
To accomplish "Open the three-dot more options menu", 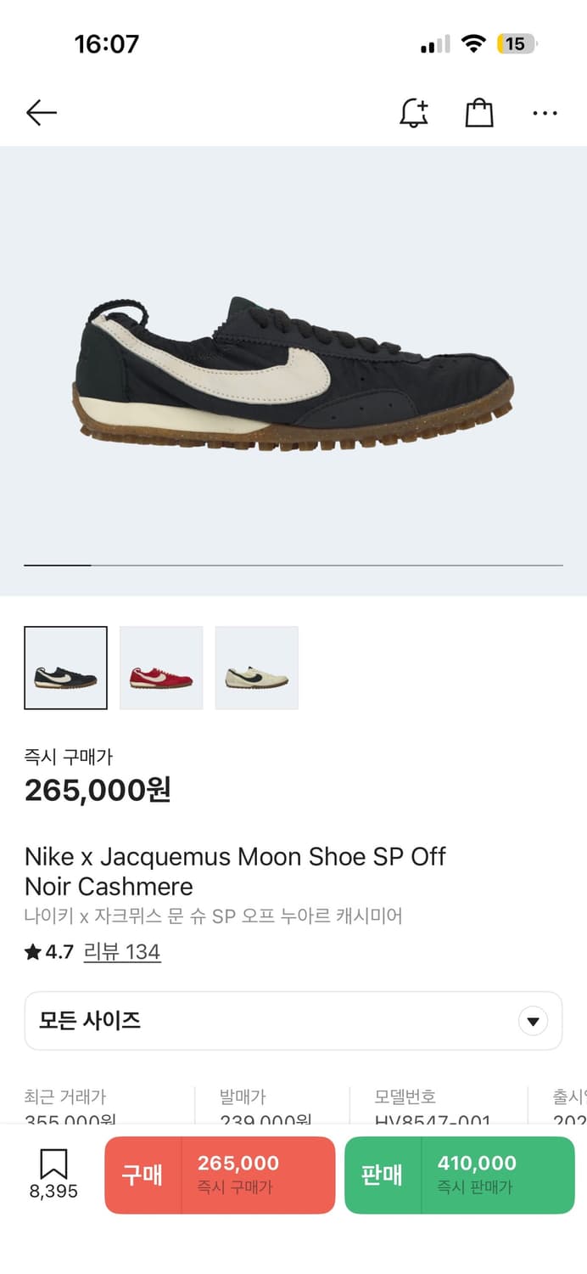I will (x=545, y=113).
